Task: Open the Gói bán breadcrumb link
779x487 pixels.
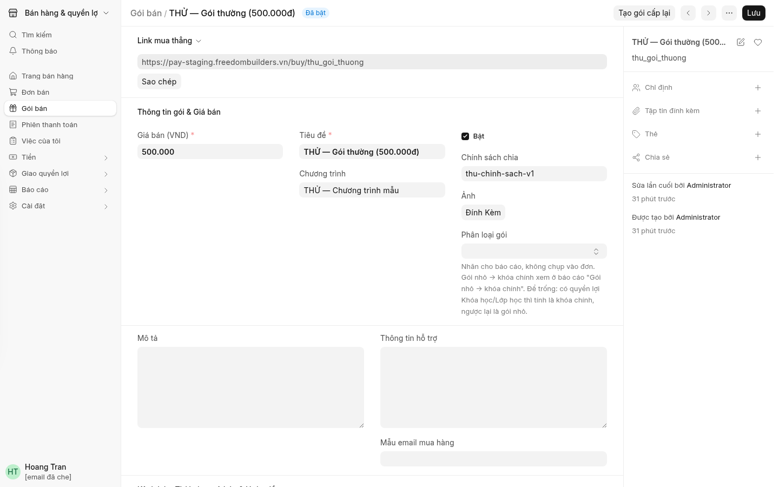Action: 146,13
